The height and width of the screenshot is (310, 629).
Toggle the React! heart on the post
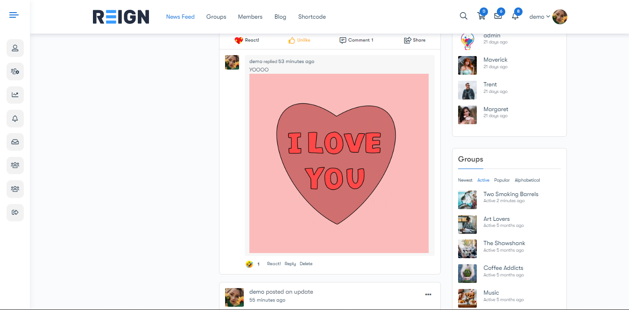click(247, 40)
